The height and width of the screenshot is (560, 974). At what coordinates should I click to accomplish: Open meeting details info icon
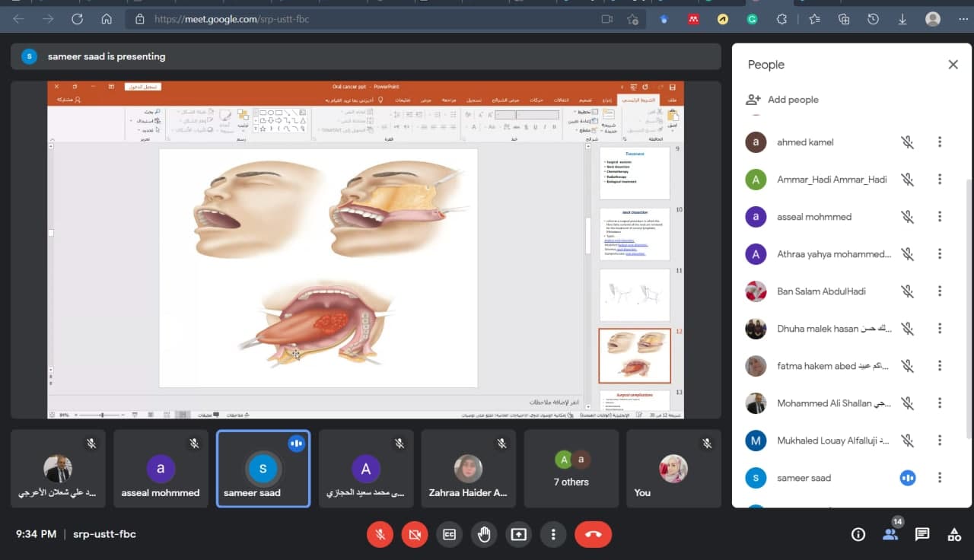click(858, 534)
